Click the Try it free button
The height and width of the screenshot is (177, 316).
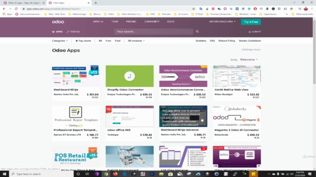[251, 22]
